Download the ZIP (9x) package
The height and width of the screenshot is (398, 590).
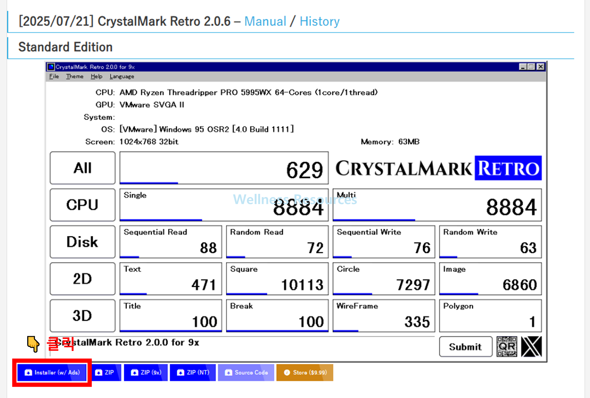146,373
